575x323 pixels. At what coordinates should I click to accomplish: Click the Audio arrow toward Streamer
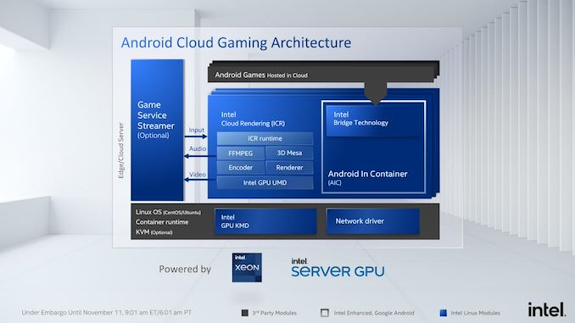[200, 156]
